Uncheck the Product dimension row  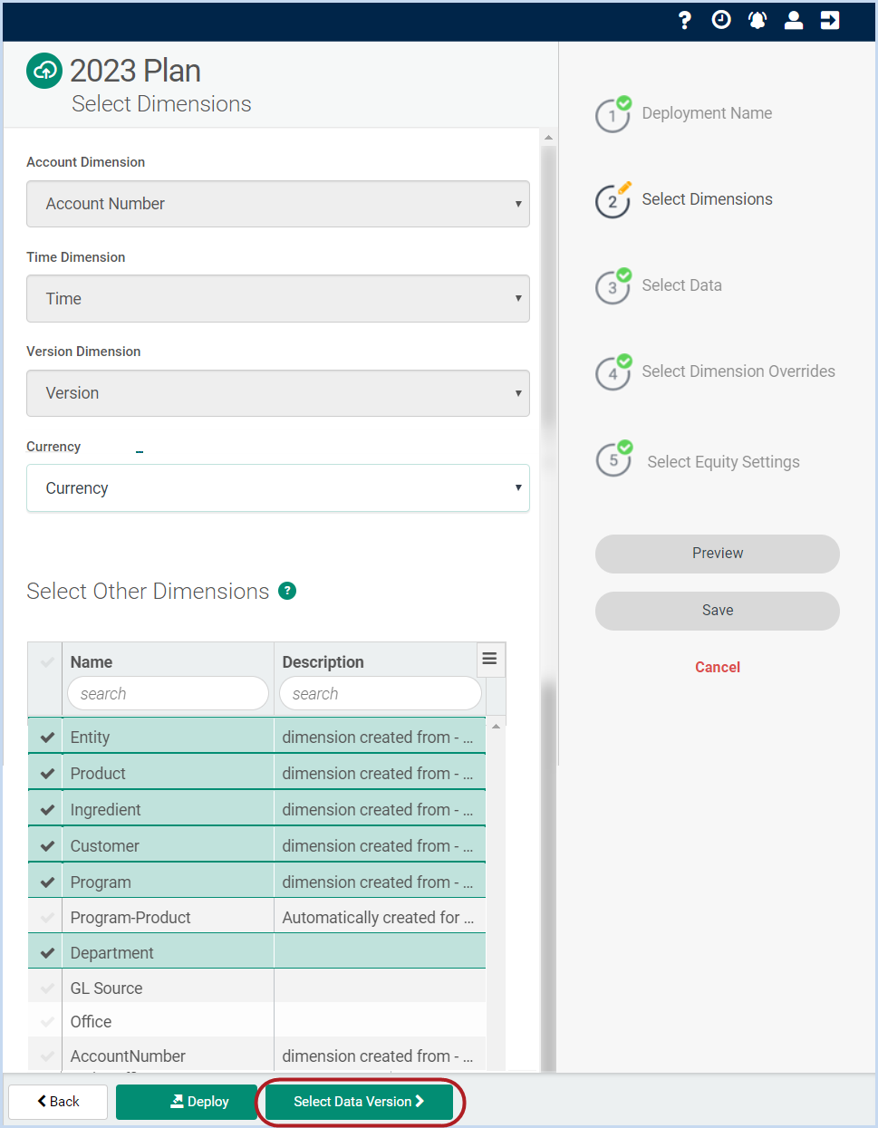(48, 774)
